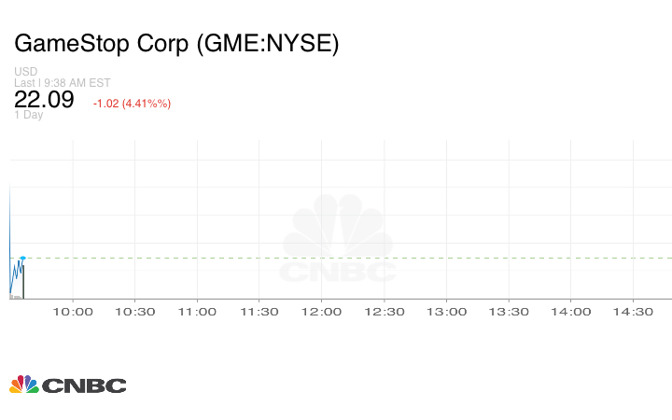Click the 12:30 time axis label
The image size is (672, 420).
(x=385, y=312)
